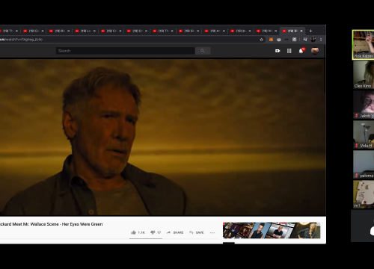Screen dimensions: 374x269
Task: Select Cleo Kino's participant video tile
Action: (x=364, y=75)
